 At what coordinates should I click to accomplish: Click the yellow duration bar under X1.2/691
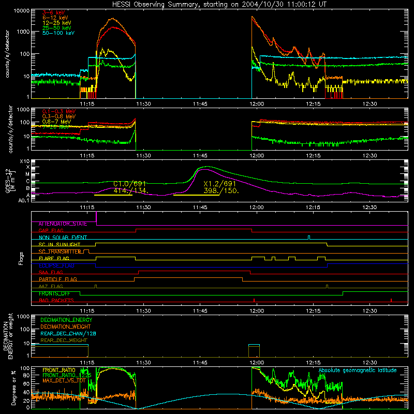pyautogui.click(x=196, y=195)
